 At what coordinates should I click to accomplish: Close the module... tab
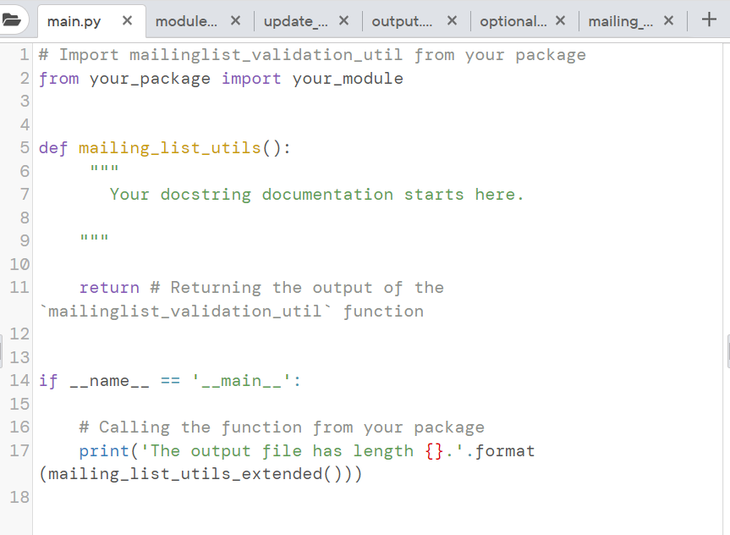[x=235, y=20]
